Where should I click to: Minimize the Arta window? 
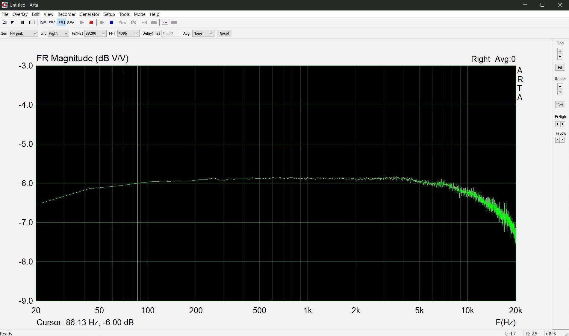(525, 5)
